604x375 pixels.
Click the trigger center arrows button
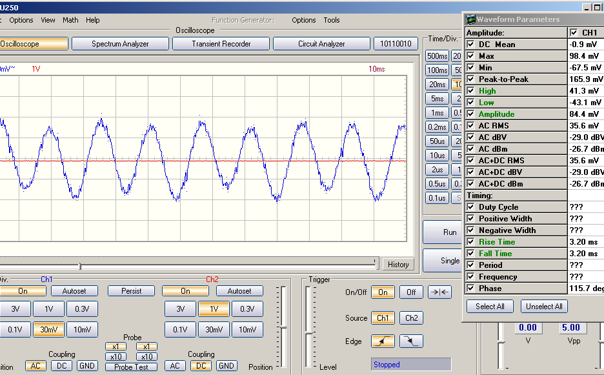pos(440,292)
